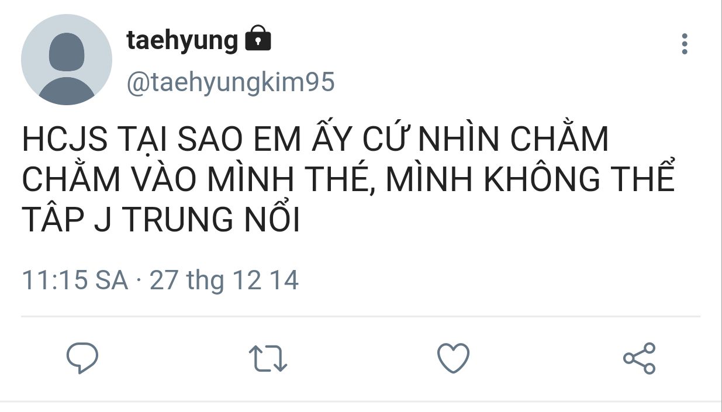Click the padlock icon beside taehyung
The height and width of the screenshot is (412, 722).
[258, 39]
